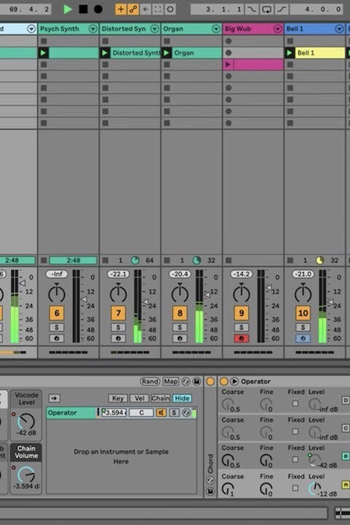Click loop length field 4.0.0
The image size is (350, 525).
(316, 9)
